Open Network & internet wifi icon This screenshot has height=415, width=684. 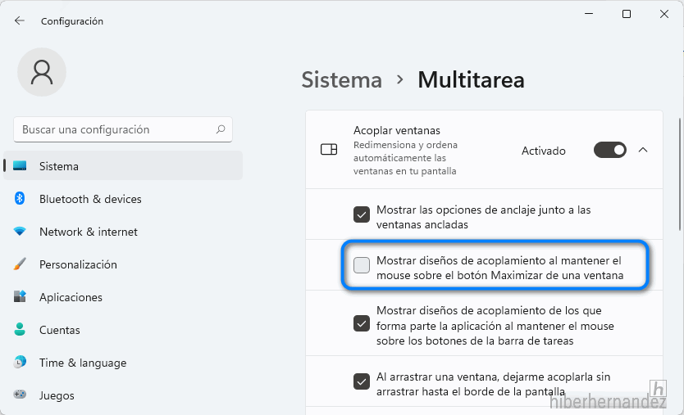pos(20,231)
